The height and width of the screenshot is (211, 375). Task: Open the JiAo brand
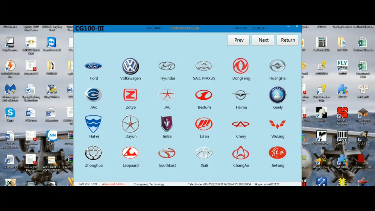pyautogui.click(x=93, y=95)
